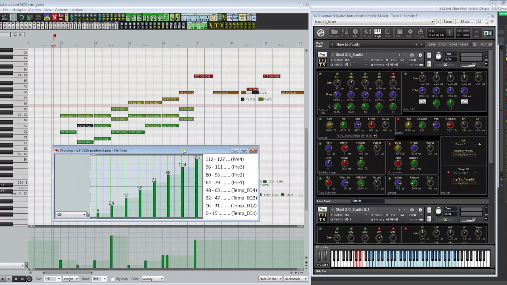
Task: Click Kontakt round logo icon
Action: pos(321,33)
